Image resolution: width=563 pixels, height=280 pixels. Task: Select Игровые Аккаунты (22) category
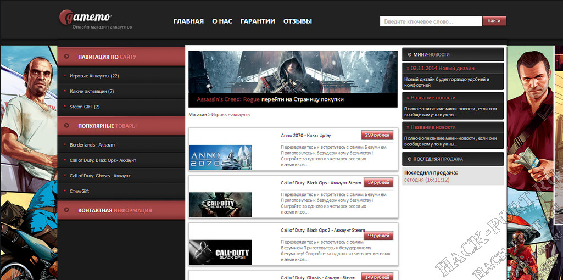coord(94,76)
